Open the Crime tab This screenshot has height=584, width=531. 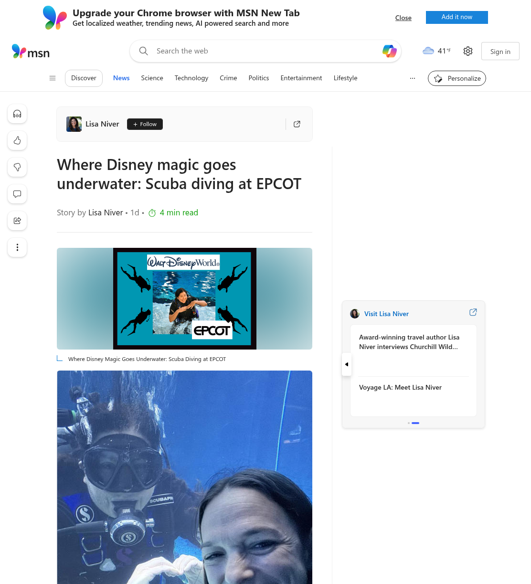(228, 78)
